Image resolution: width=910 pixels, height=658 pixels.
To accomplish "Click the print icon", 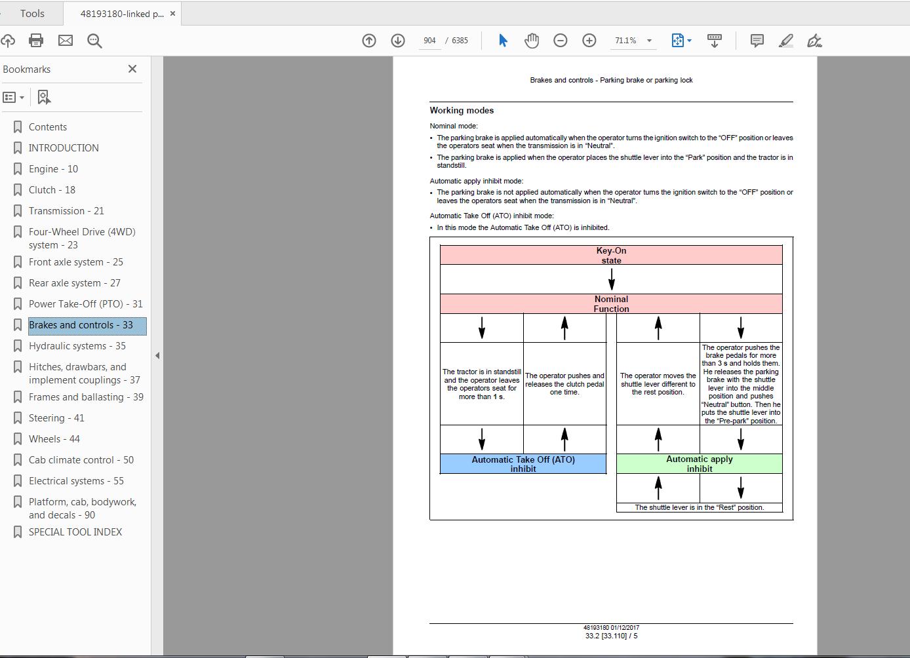I will point(36,41).
